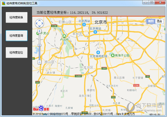Click the red G104 road shield
The height and width of the screenshot is (117, 167).
[136, 85]
